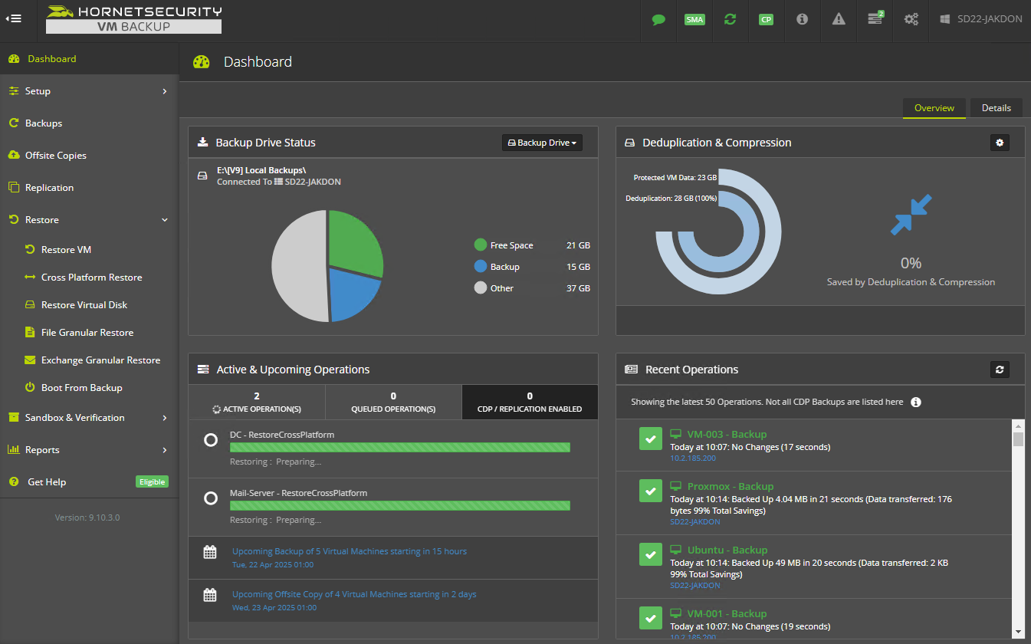Click the green checkmark beside Ubuntu - Backup
Viewport: 1031px width, 644px height.
coord(650,555)
